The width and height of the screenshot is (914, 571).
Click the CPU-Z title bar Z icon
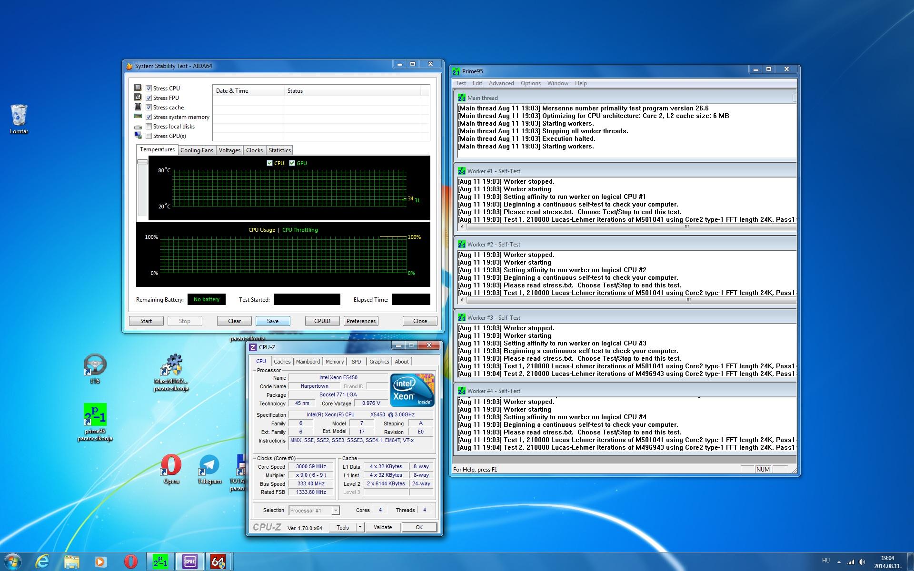pos(253,347)
